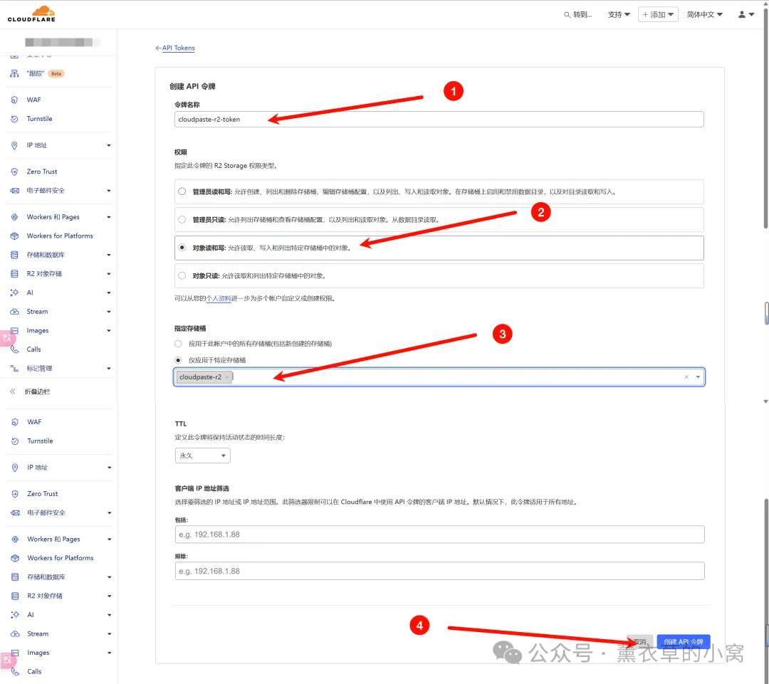
Task: Select the 管理员读和写 permission radio
Action: [x=183, y=191]
